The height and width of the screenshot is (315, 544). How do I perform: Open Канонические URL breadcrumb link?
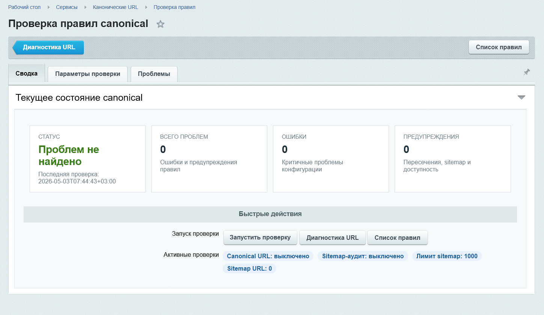click(115, 7)
